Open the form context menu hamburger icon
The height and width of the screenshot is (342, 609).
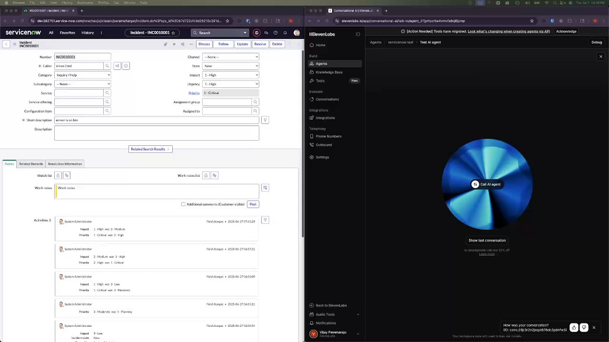(x=14, y=44)
